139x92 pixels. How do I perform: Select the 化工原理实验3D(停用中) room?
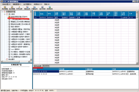point(19,57)
